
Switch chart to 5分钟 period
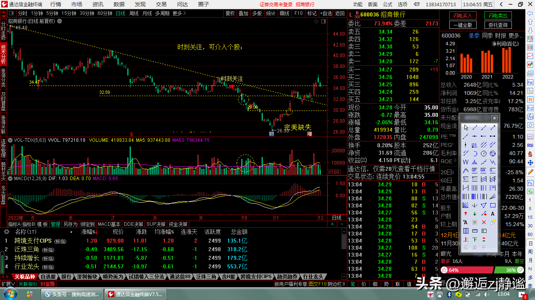pos(52,13)
